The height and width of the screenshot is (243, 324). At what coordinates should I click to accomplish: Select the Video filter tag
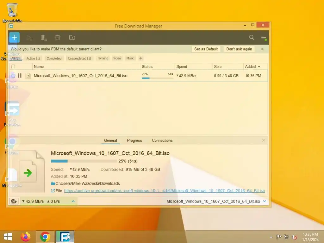tap(117, 58)
